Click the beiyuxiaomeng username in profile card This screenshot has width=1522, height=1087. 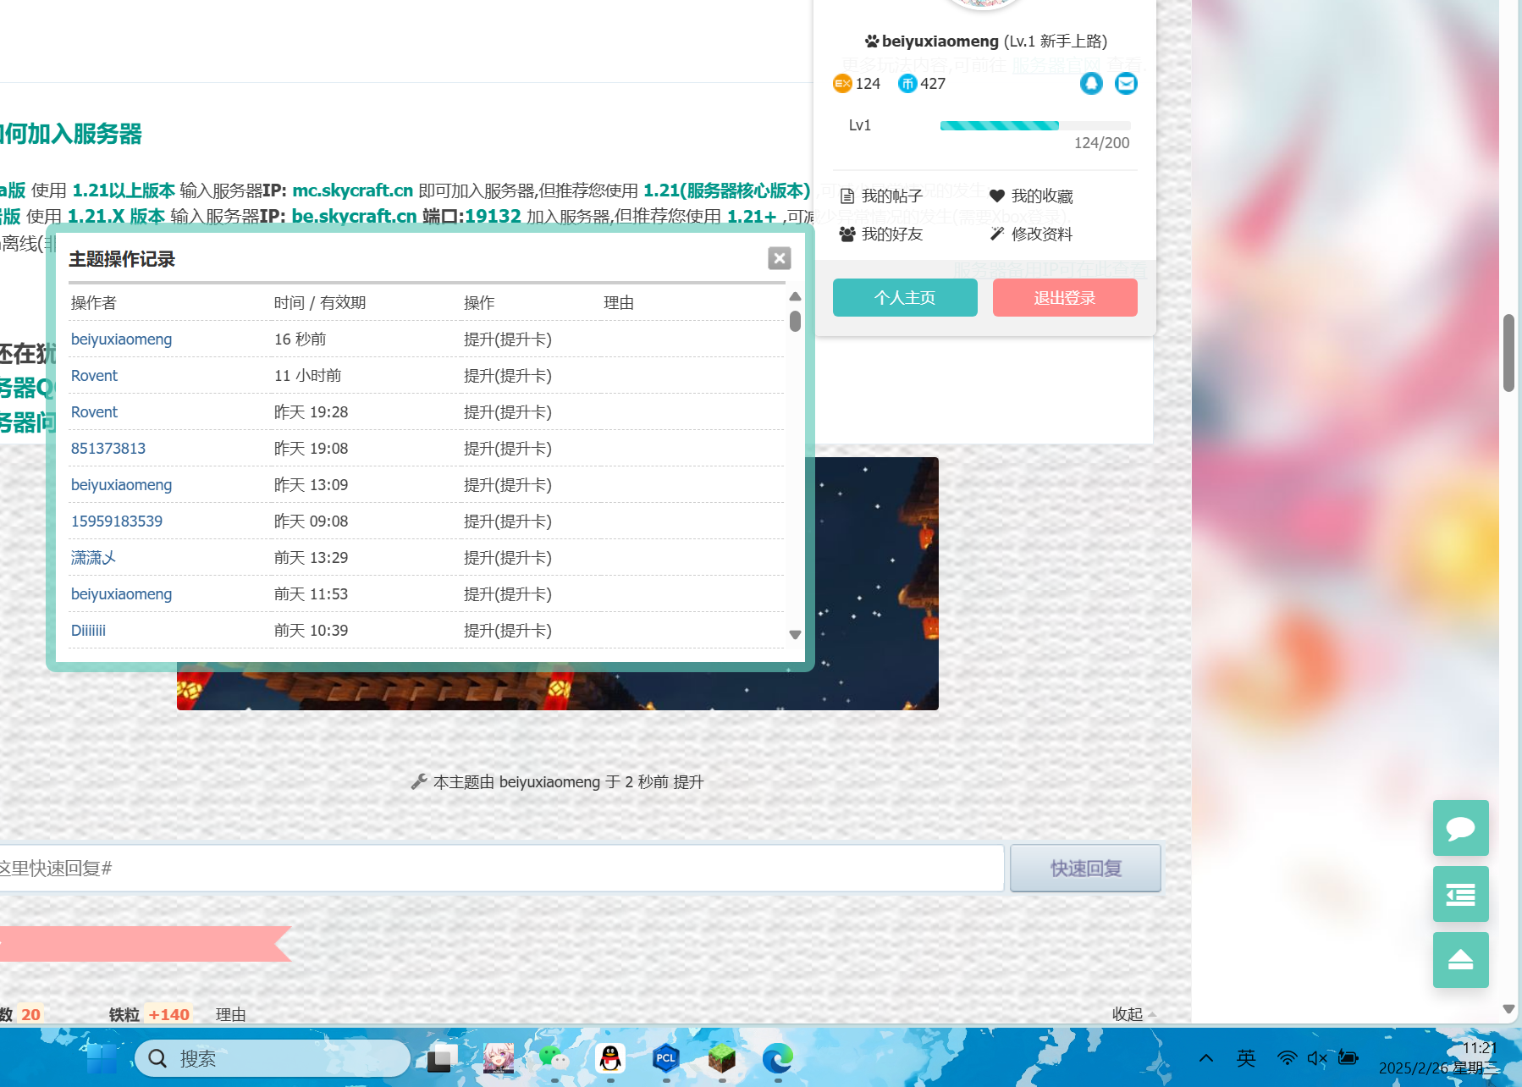(940, 41)
